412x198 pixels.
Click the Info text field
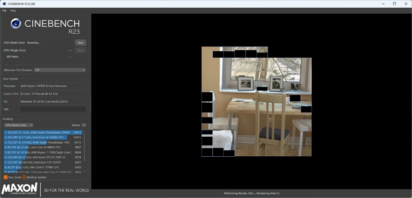pos(53,109)
